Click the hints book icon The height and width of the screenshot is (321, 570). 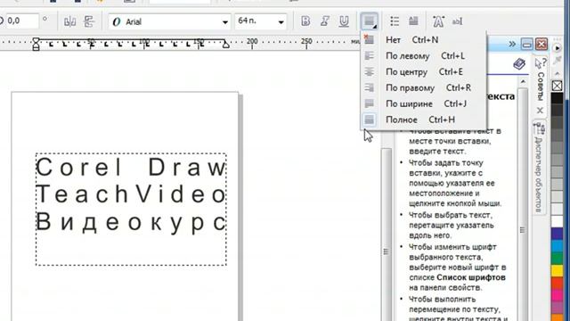point(519,64)
